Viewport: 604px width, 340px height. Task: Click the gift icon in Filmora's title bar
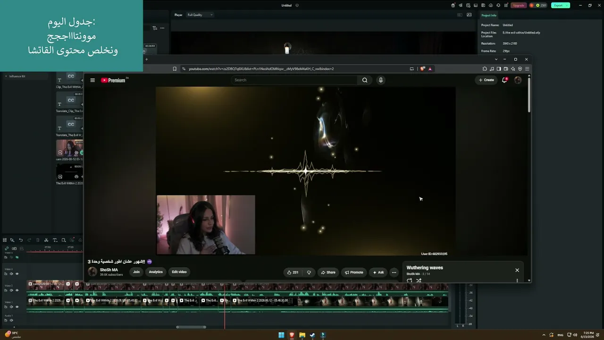(453, 5)
